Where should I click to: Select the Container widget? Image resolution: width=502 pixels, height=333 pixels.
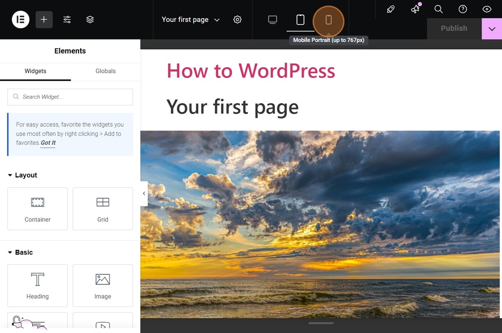tap(38, 209)
